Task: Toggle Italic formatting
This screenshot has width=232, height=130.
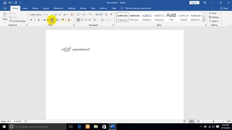Action: coord(35,20)
